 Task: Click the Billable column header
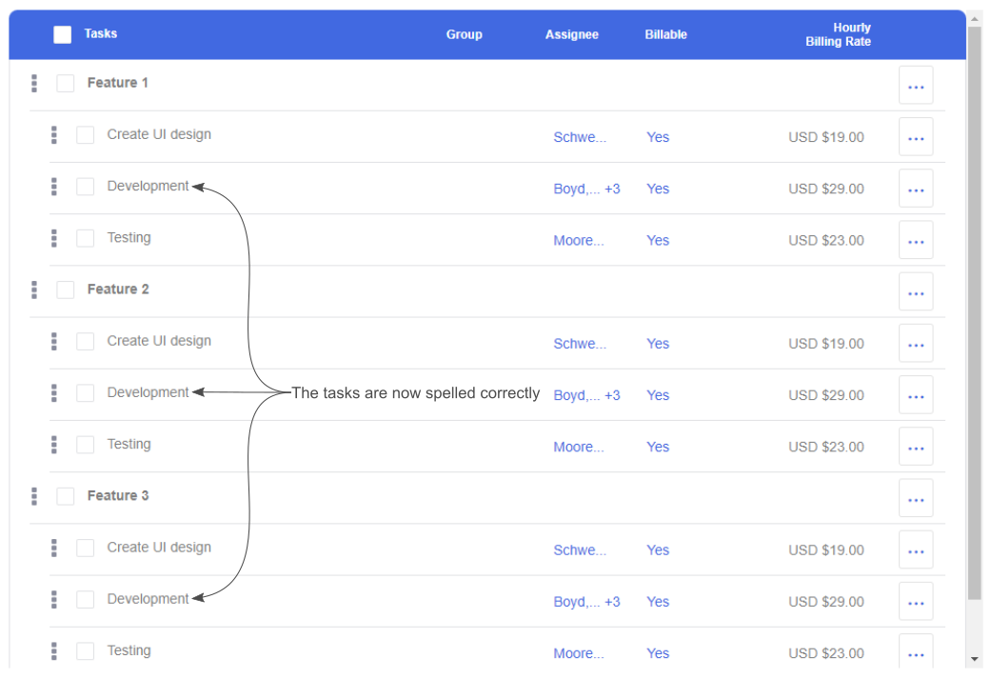click(x=665, y=35)
